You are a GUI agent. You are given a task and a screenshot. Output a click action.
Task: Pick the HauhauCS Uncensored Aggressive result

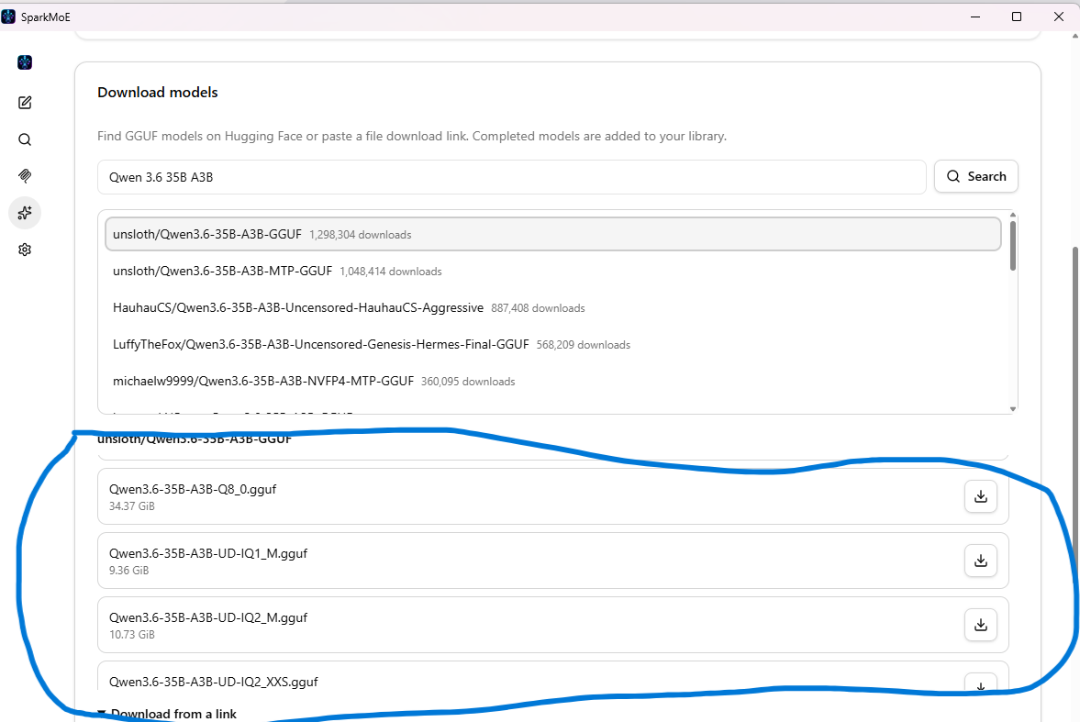pyautogui.click(x=553, y=308)
